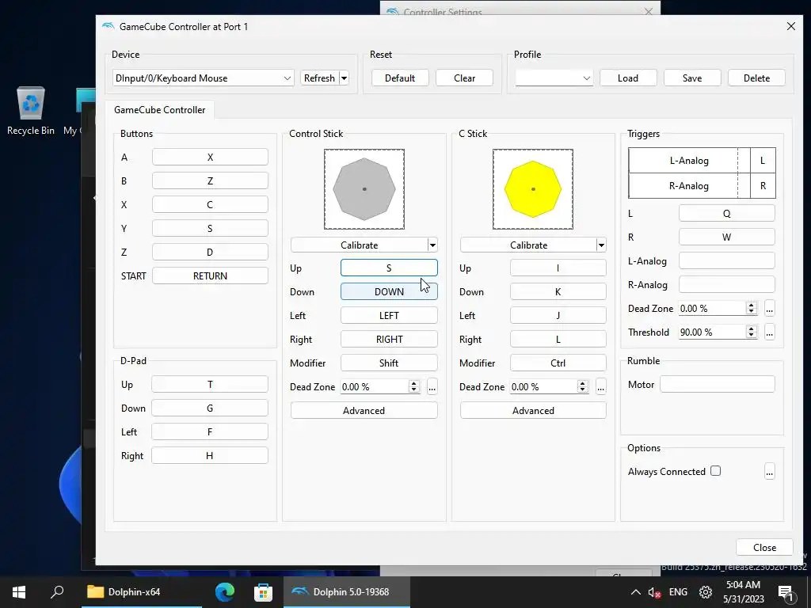Open settings gear in system tray
This screenshot has height=608, width=811.
coord(706,592)
